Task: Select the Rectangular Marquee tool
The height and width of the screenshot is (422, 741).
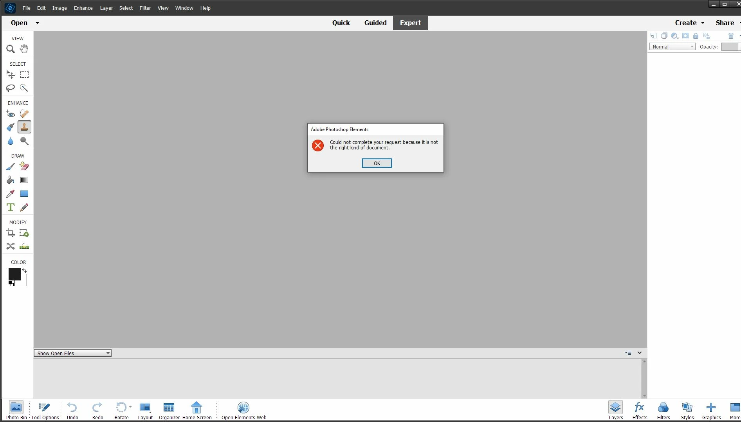Action: point(24,74)
